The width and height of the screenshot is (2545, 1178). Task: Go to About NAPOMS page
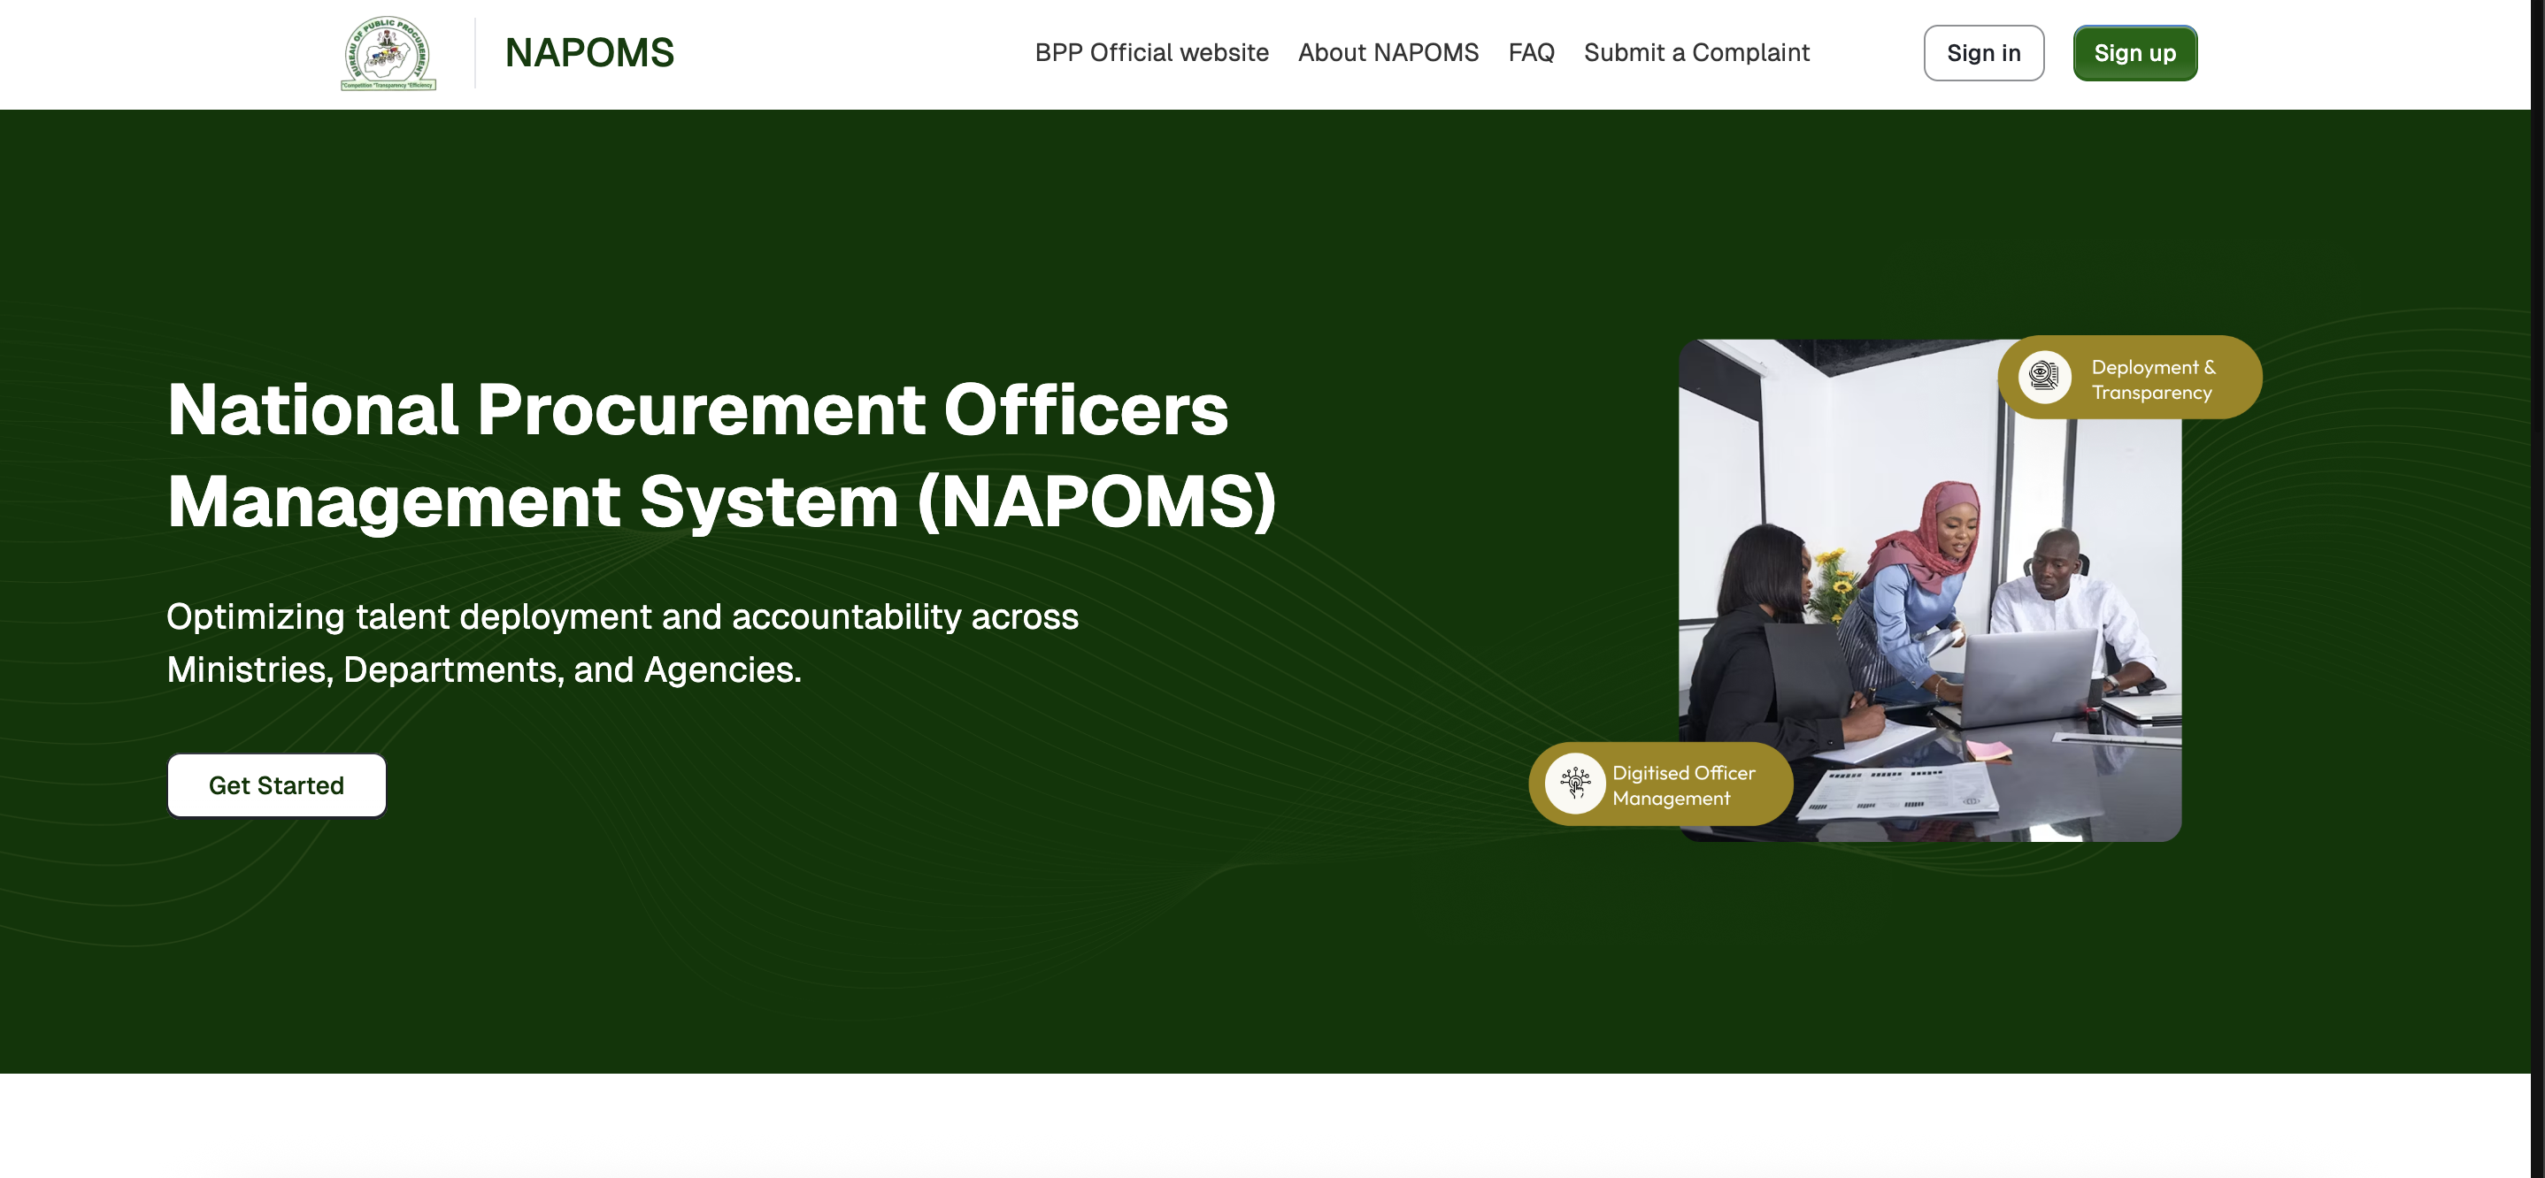[x=1388, y=53]
